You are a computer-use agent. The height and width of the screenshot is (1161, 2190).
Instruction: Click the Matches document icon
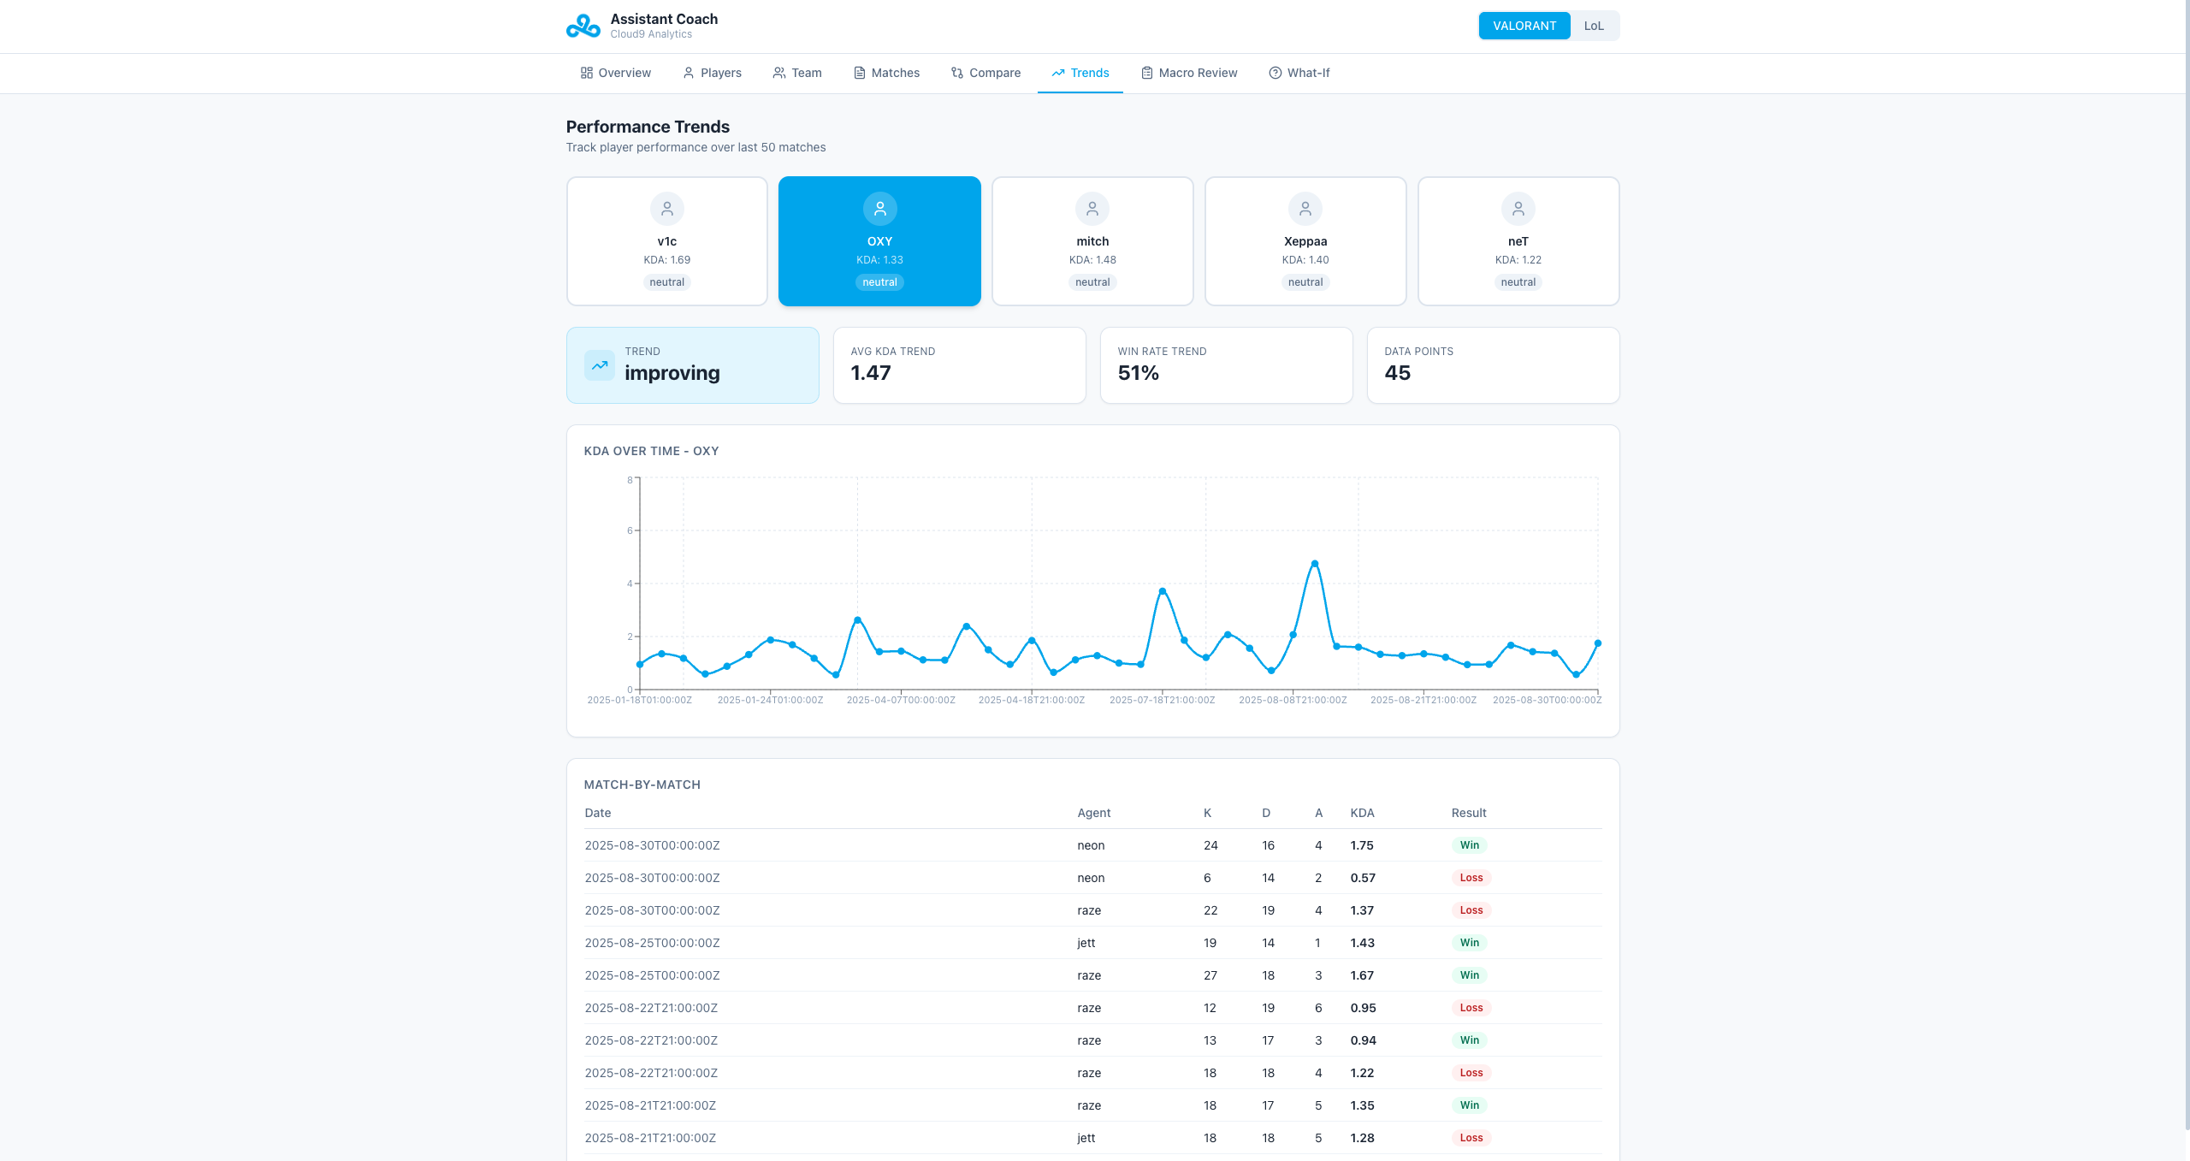click(860, 73)
